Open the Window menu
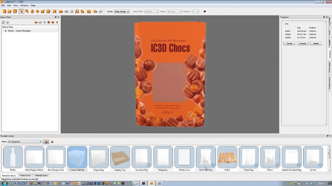Screen dimensions: 332x186 click(x=24, y=5)
